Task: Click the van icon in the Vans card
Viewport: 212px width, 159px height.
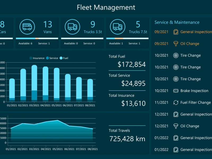Action: coord(27,27)
